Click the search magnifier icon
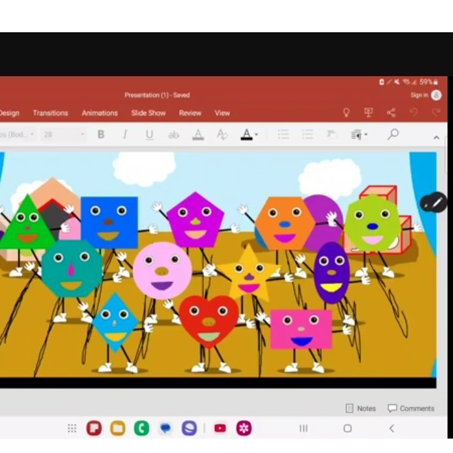453x453 pixels. tap(393, 135)
